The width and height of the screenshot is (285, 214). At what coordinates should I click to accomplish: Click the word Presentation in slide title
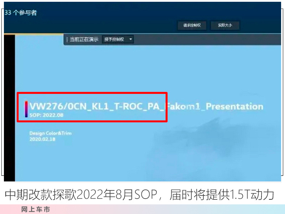click(x=234, y=106)
